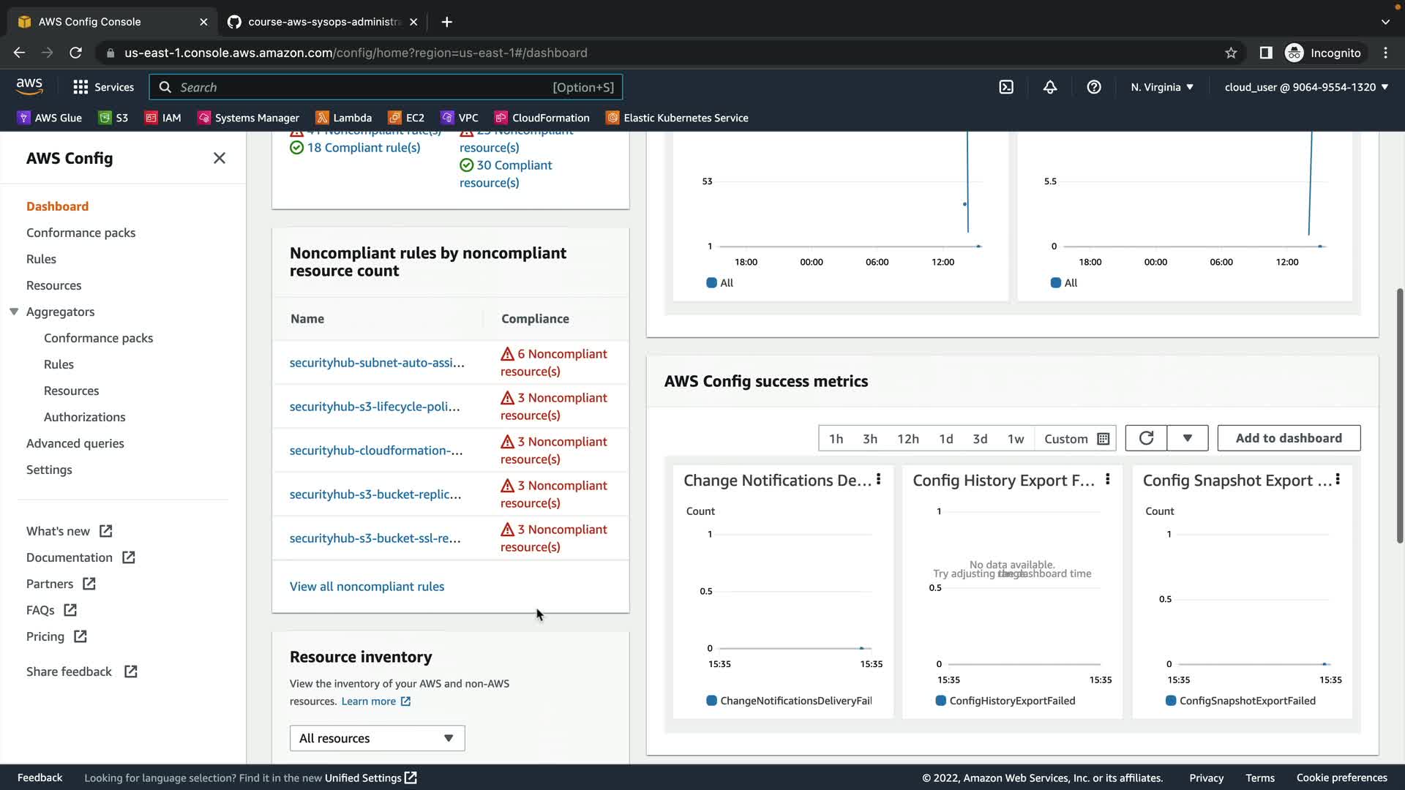1405x790 pixels.
Task: Open Config History Export widget menu
Action: coord(1108,479)
